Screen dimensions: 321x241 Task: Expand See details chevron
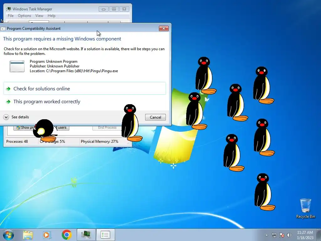[x=6, y=117]
